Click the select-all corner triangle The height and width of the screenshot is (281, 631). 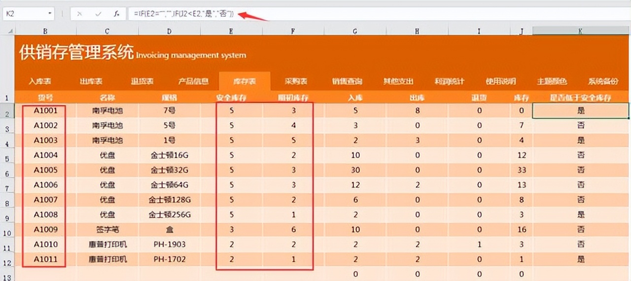(x=11, y=31)
